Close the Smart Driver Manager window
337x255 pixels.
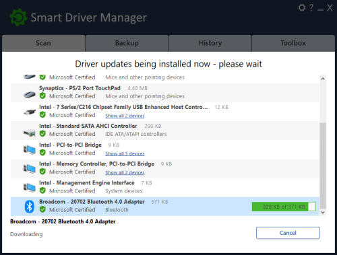(x=330, y=8)
